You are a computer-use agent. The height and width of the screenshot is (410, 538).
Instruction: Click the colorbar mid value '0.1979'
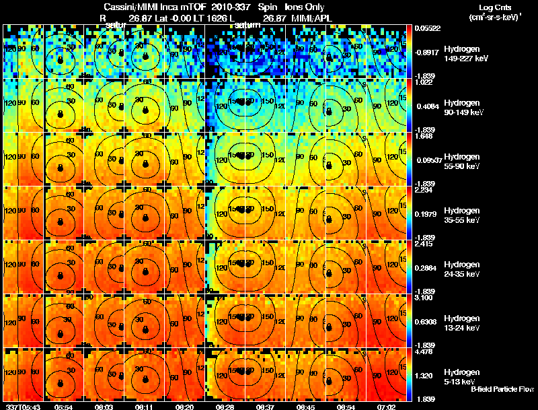pyautogui.click(x=426, y=214)
